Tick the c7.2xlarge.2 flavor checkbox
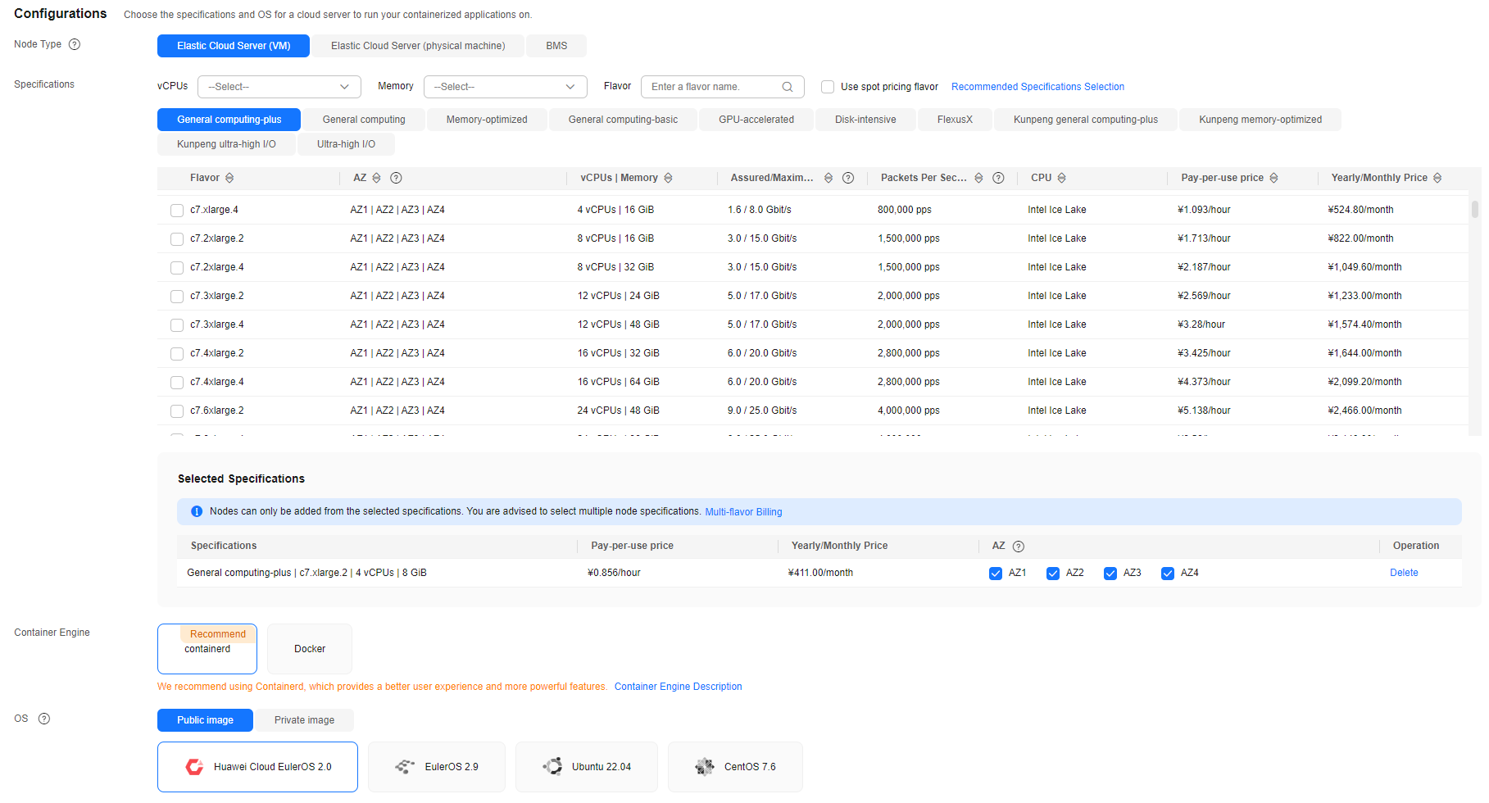Image resolution: width=1489 pixels, height=803 pixels. 177,239
